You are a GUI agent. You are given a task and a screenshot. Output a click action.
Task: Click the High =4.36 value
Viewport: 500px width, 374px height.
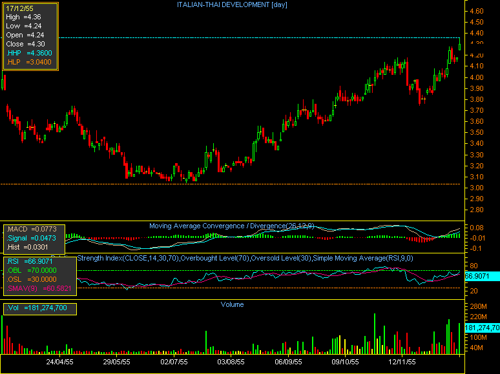point(24,17)
